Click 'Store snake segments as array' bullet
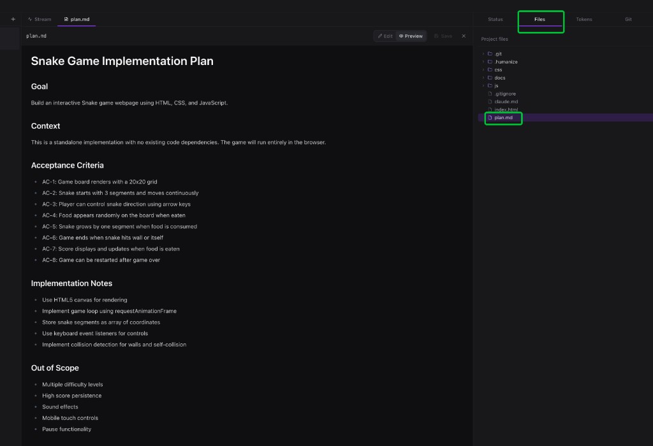 coord(101,322)
